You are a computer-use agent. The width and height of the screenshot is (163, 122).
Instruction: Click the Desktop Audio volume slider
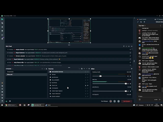click(109, 76)
